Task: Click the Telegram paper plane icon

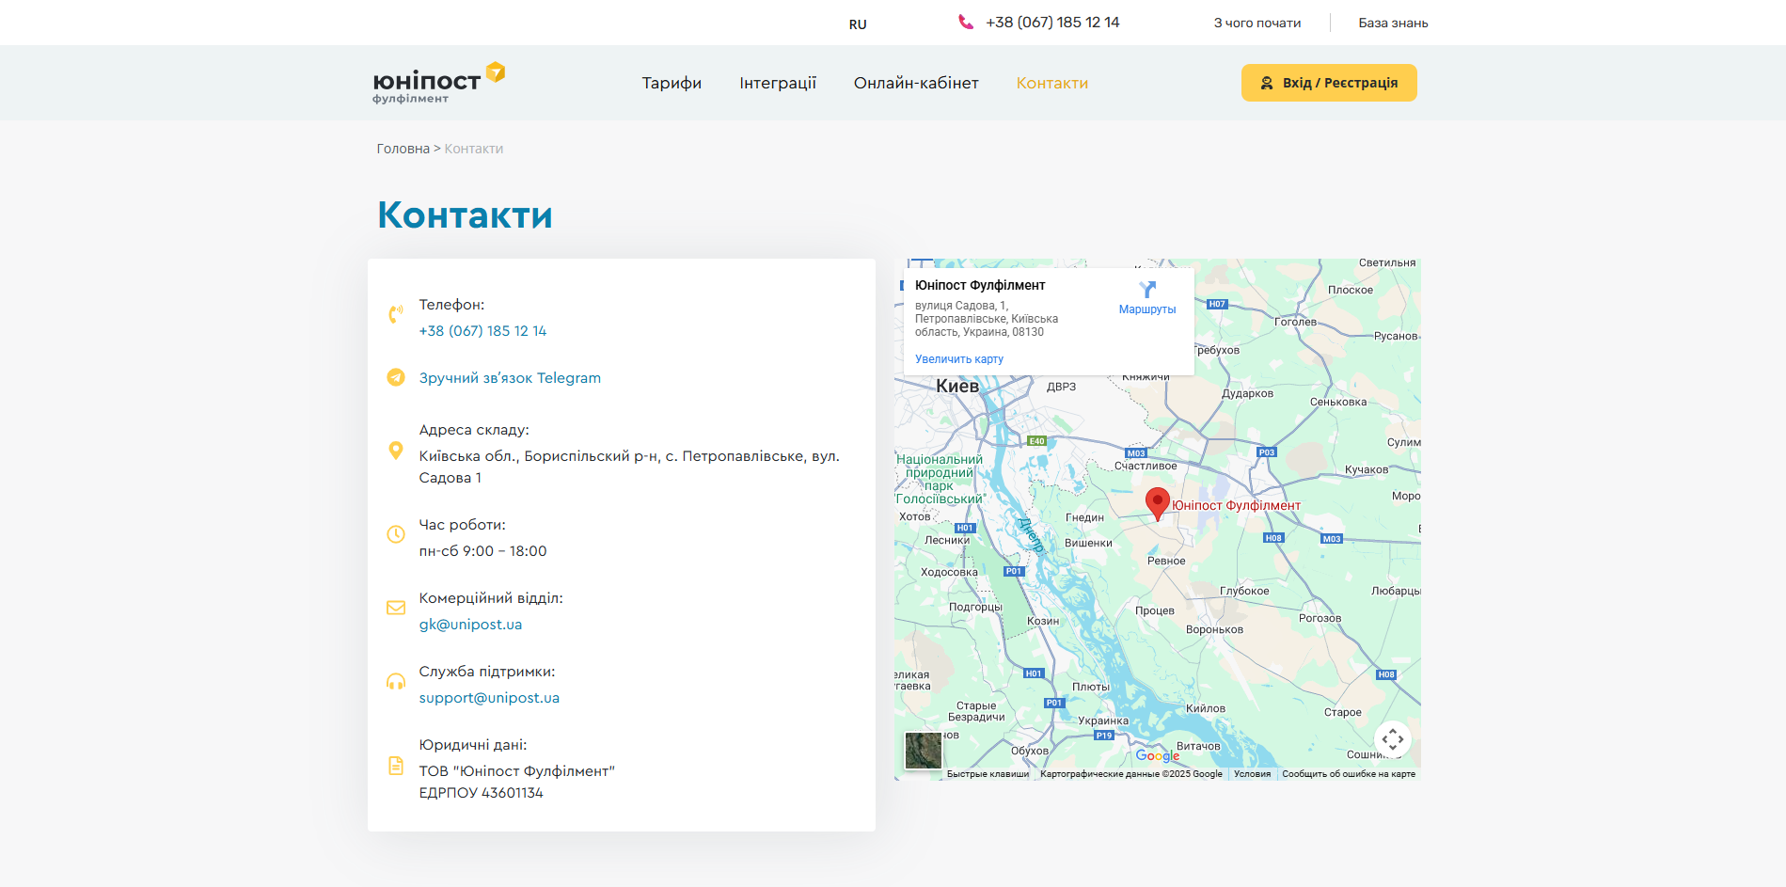Action: click(396, 377)
